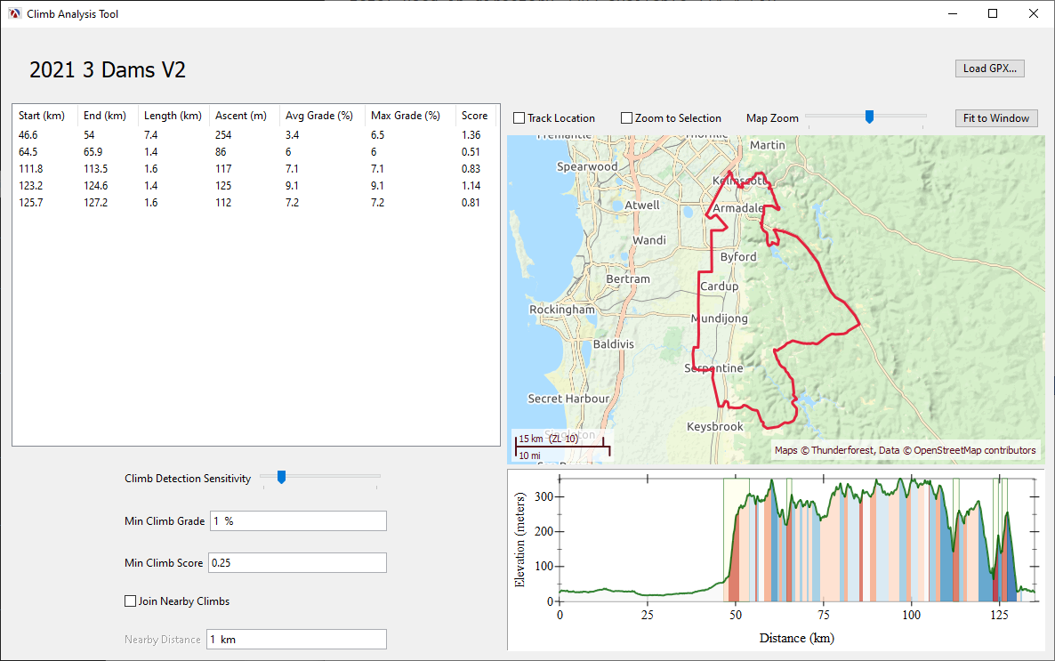Adjust the Map Zoom slider

click(867, 116)
